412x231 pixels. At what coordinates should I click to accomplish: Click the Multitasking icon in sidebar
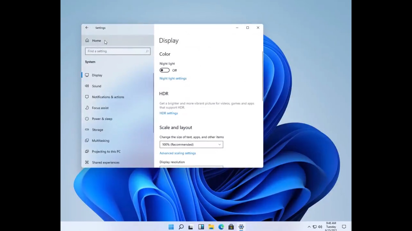87,140
